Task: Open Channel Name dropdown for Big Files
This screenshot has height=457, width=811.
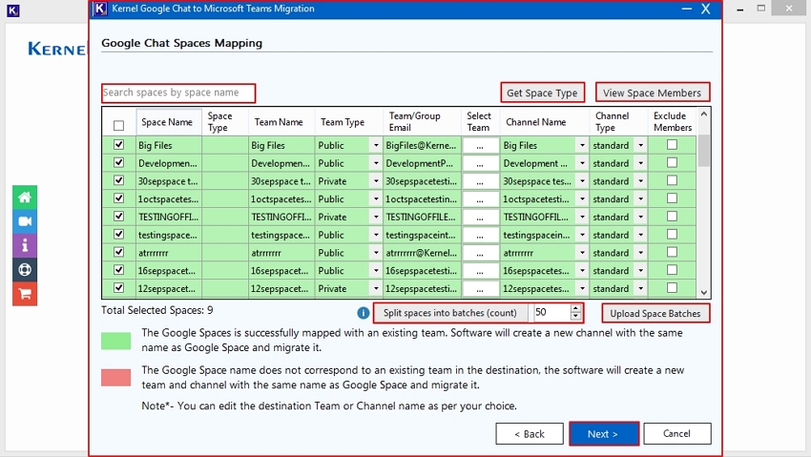Action: 582,146
